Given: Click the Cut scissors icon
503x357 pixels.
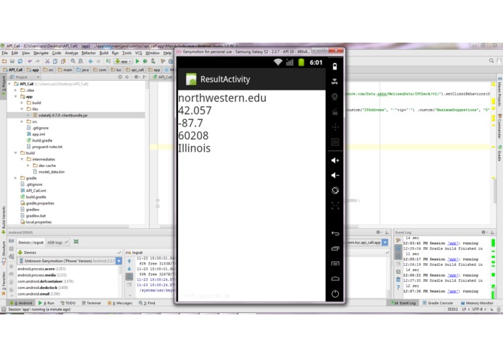Looking at the screenshot, I should click(x=47, y=61).
